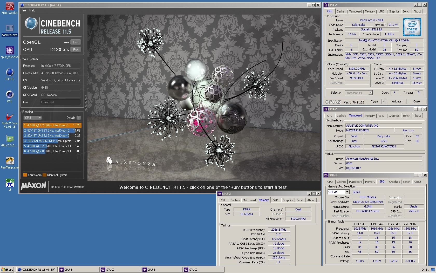Select ranking row 4C/8T @ 2.80 GHz
The width and height of the screenshot is (436, 273).
tap(52, 151)
